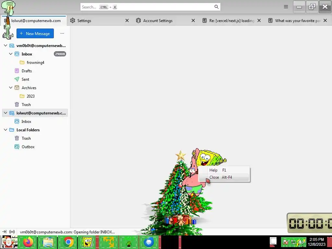332x249 pixels.
Task: Collapse vm0b0t Inbox subfolders chevron
Action: (x=11, y=54)
